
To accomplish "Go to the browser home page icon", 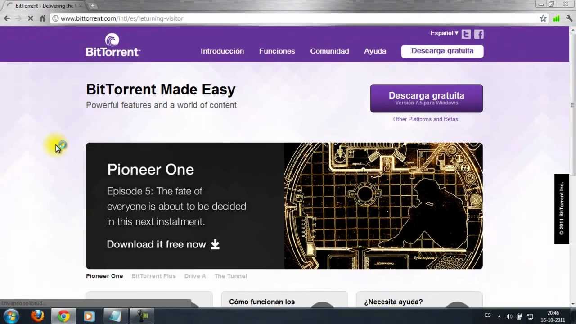I will coord(42,18).
